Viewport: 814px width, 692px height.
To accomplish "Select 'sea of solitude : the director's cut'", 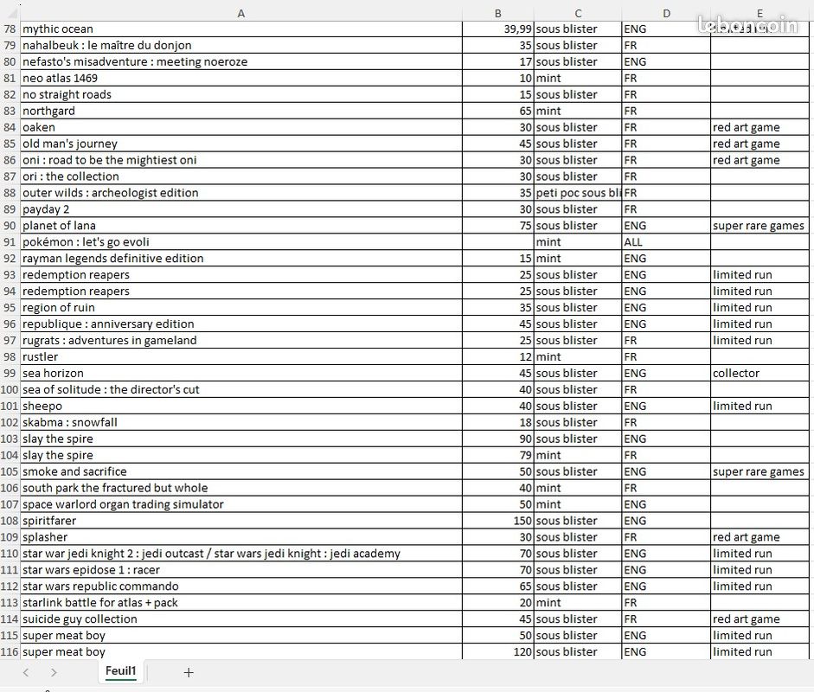I will click(240, 389).
